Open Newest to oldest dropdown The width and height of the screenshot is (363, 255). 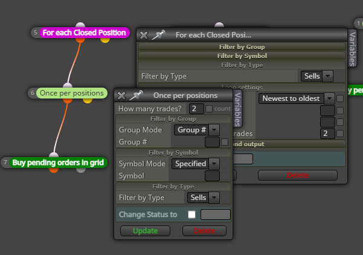(297, 98)
